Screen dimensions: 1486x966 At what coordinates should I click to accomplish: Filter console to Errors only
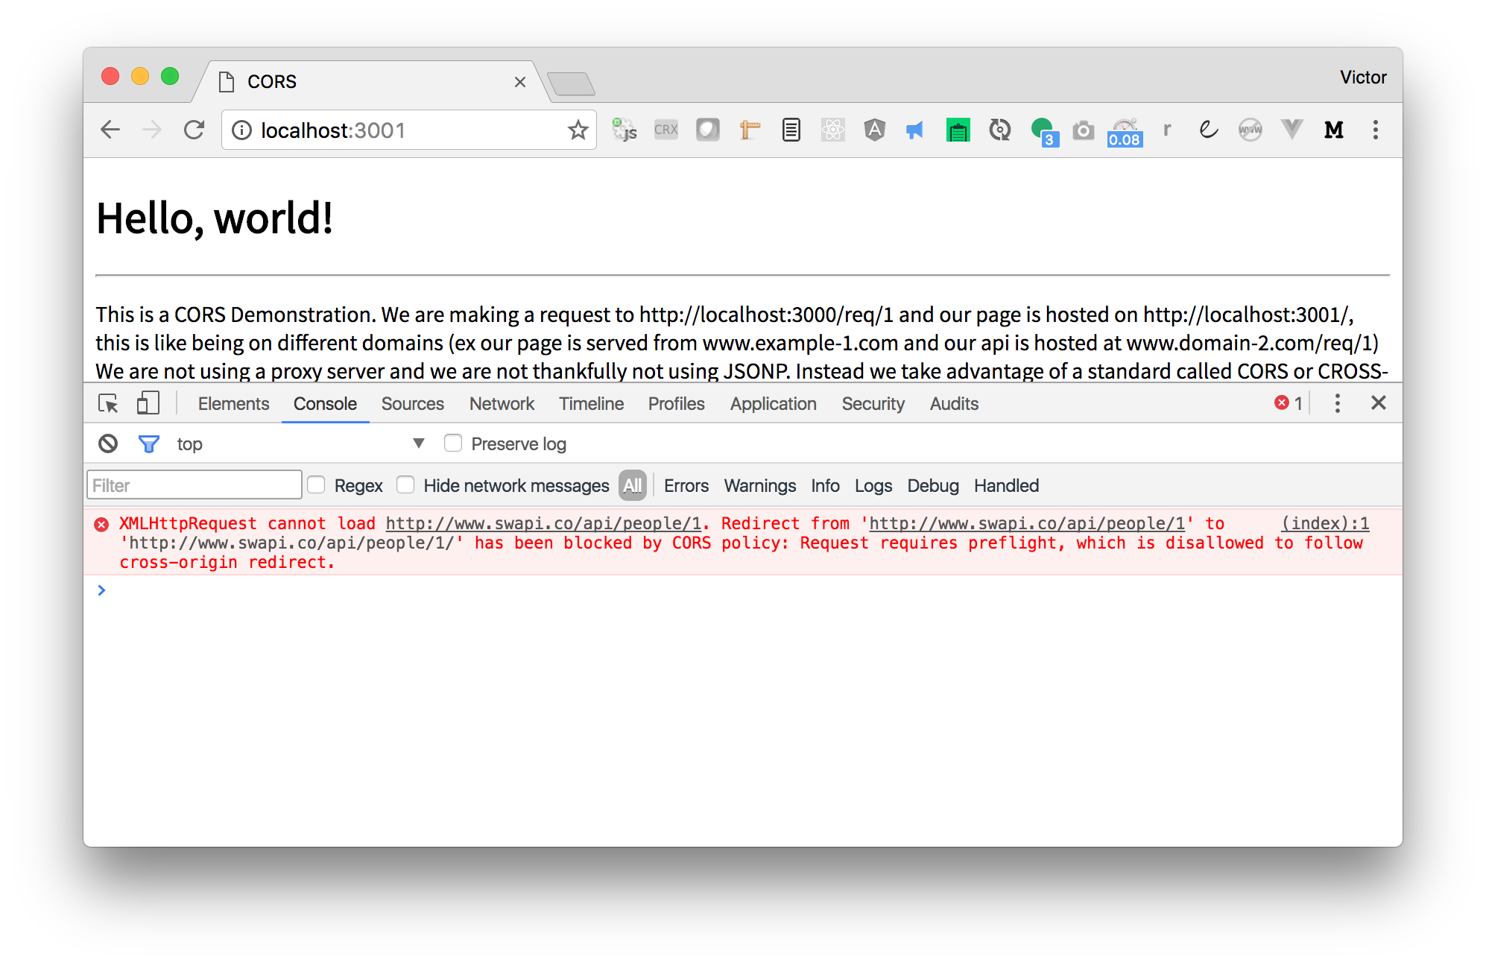click(686, 486)
